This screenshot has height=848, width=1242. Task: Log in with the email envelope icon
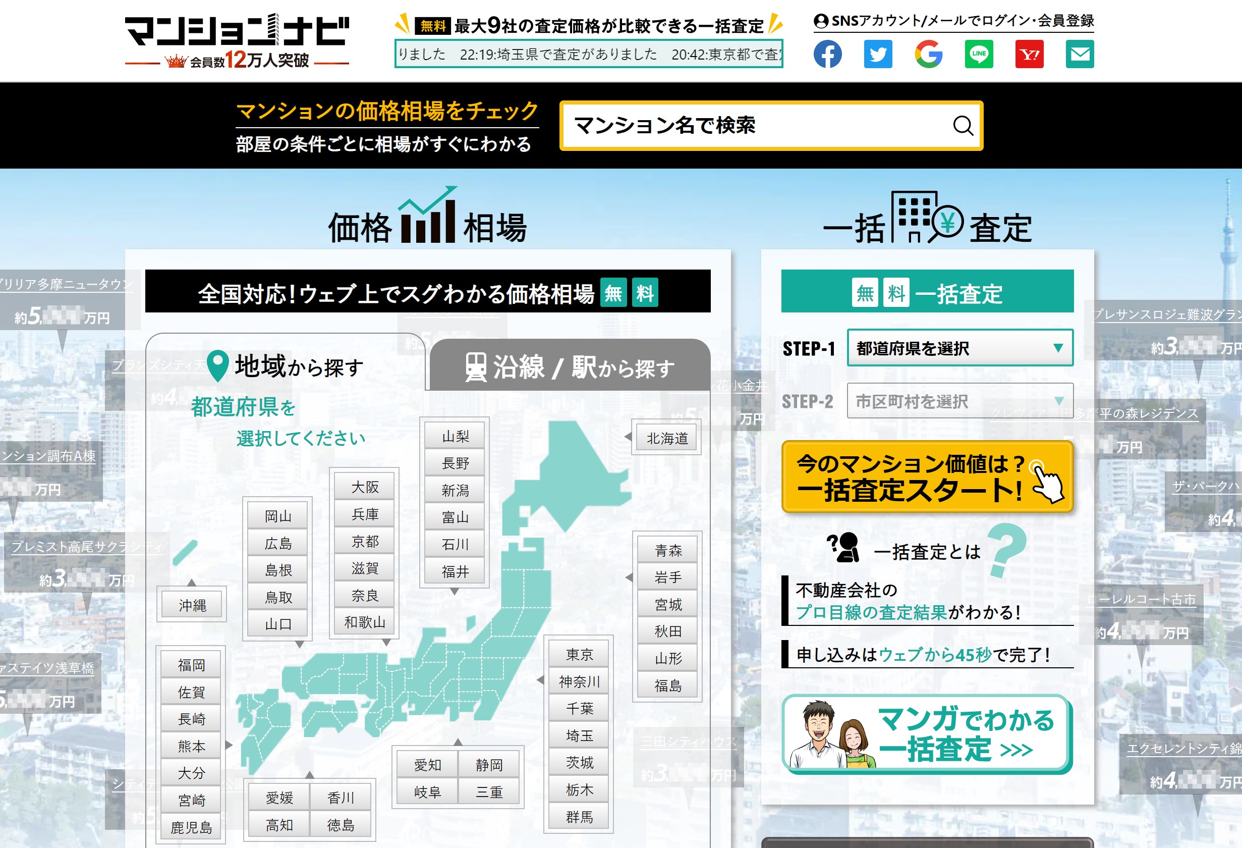(1080, 54)
